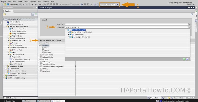Expand Watch and force tables node
This screenshot has height=102, width=198.
click(9, 48)
